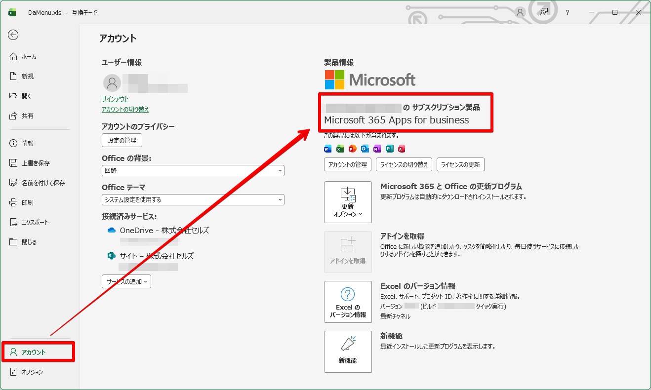Open the Office テーマ dropdown
This screenshot has height=390, width=651.
[193, 199]
